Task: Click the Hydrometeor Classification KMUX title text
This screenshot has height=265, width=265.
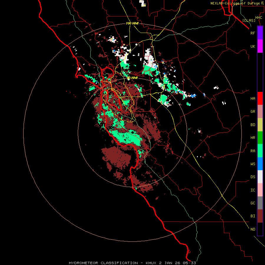Action: tap(132, 263)
